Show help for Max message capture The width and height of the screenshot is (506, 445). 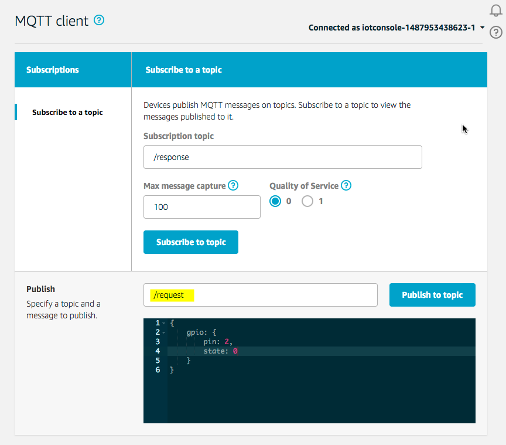coord(233,185)
